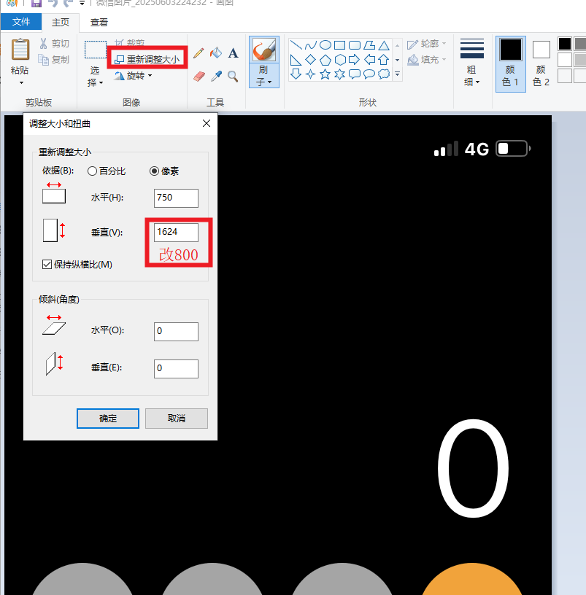Choose the Oval shape
Screen dimensions: 586x595
(325, 45)
